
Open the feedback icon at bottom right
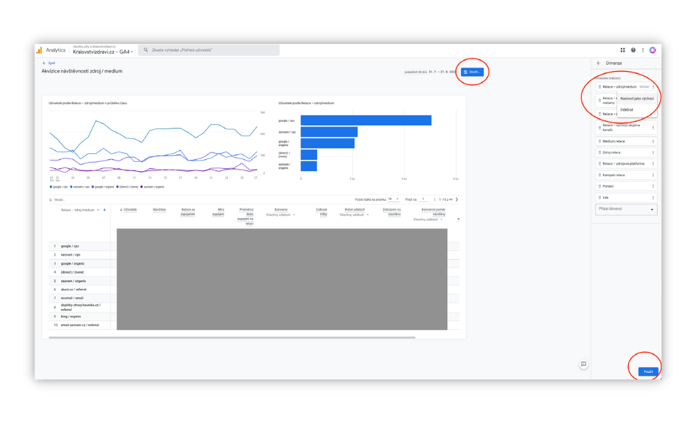583,364
